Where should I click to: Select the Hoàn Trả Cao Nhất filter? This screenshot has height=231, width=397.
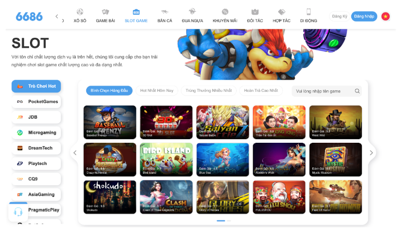click(x=261, y=90)
